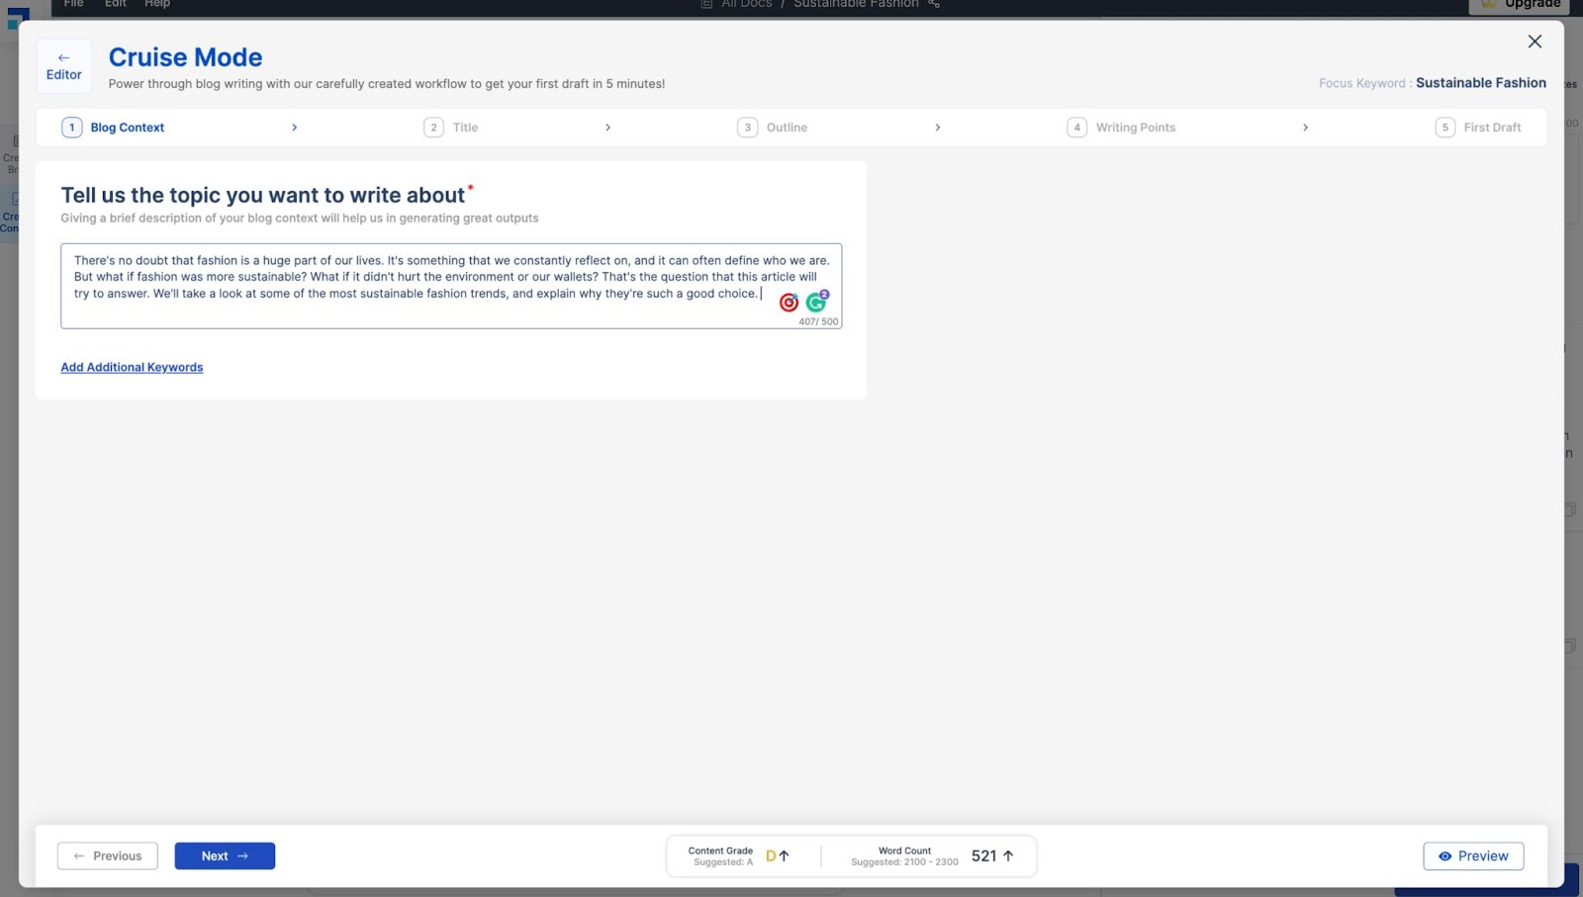The width and height of the screenshot is (1583, 897).
Task: Click chevron after Blog Context step
Action: pos(294,128)
